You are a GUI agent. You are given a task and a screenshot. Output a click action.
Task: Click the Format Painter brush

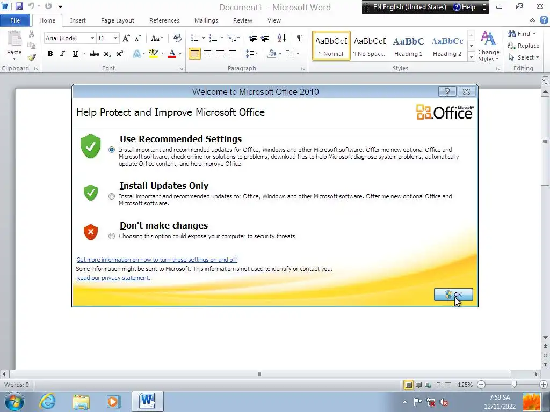32,57
